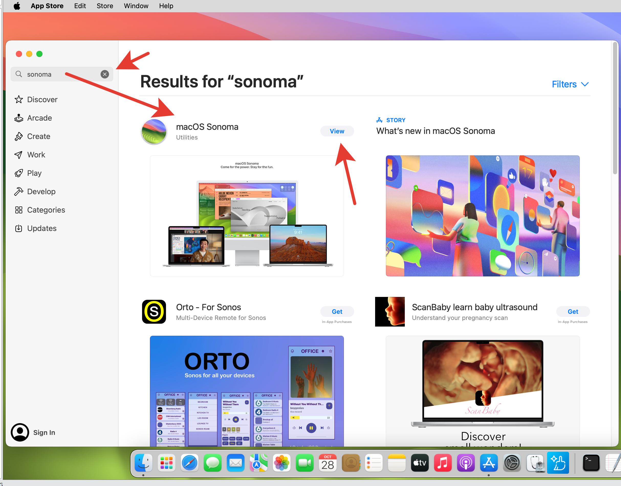Open the Create category in the sidebar
This screenshot has height=486, width=621.
click(x=32, y=137)
